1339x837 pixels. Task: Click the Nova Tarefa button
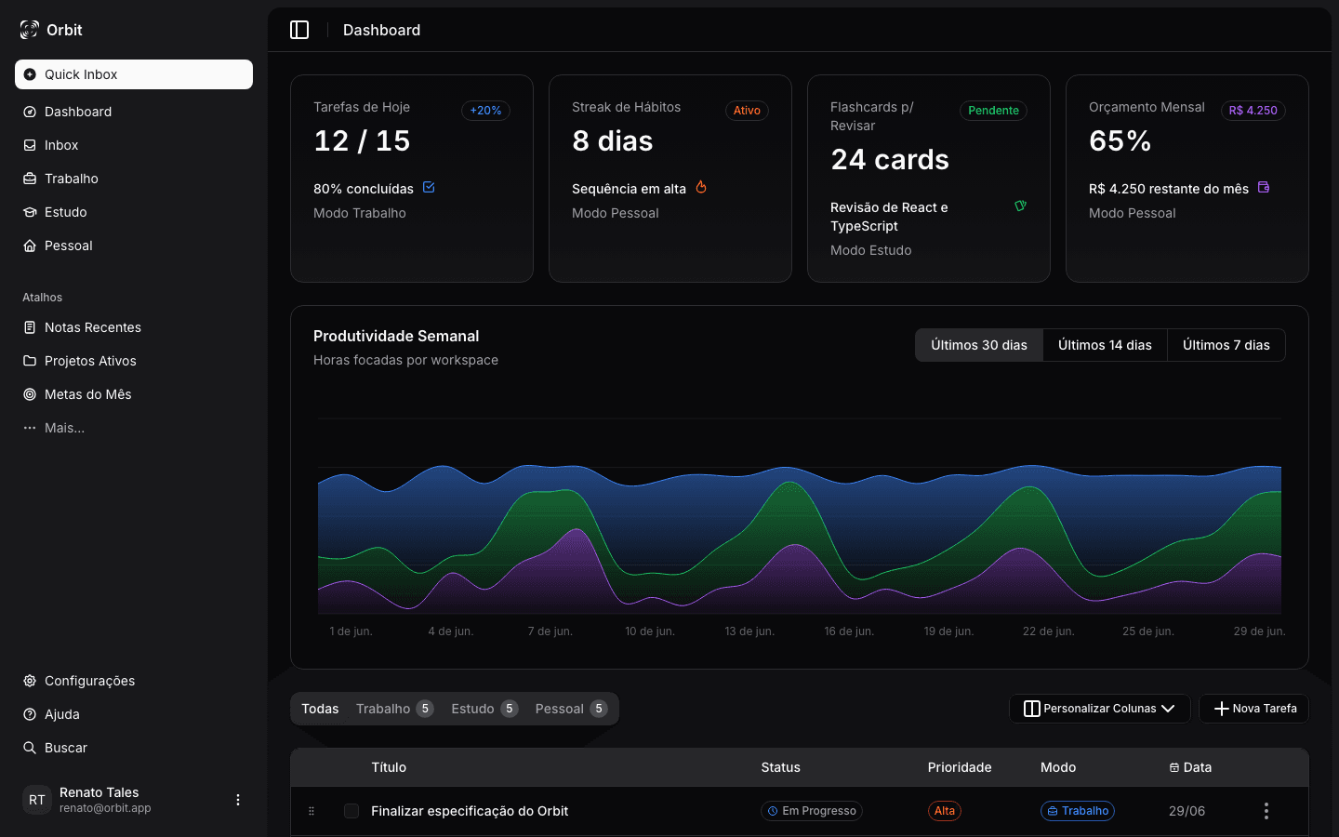click(x=1253, y=709)
